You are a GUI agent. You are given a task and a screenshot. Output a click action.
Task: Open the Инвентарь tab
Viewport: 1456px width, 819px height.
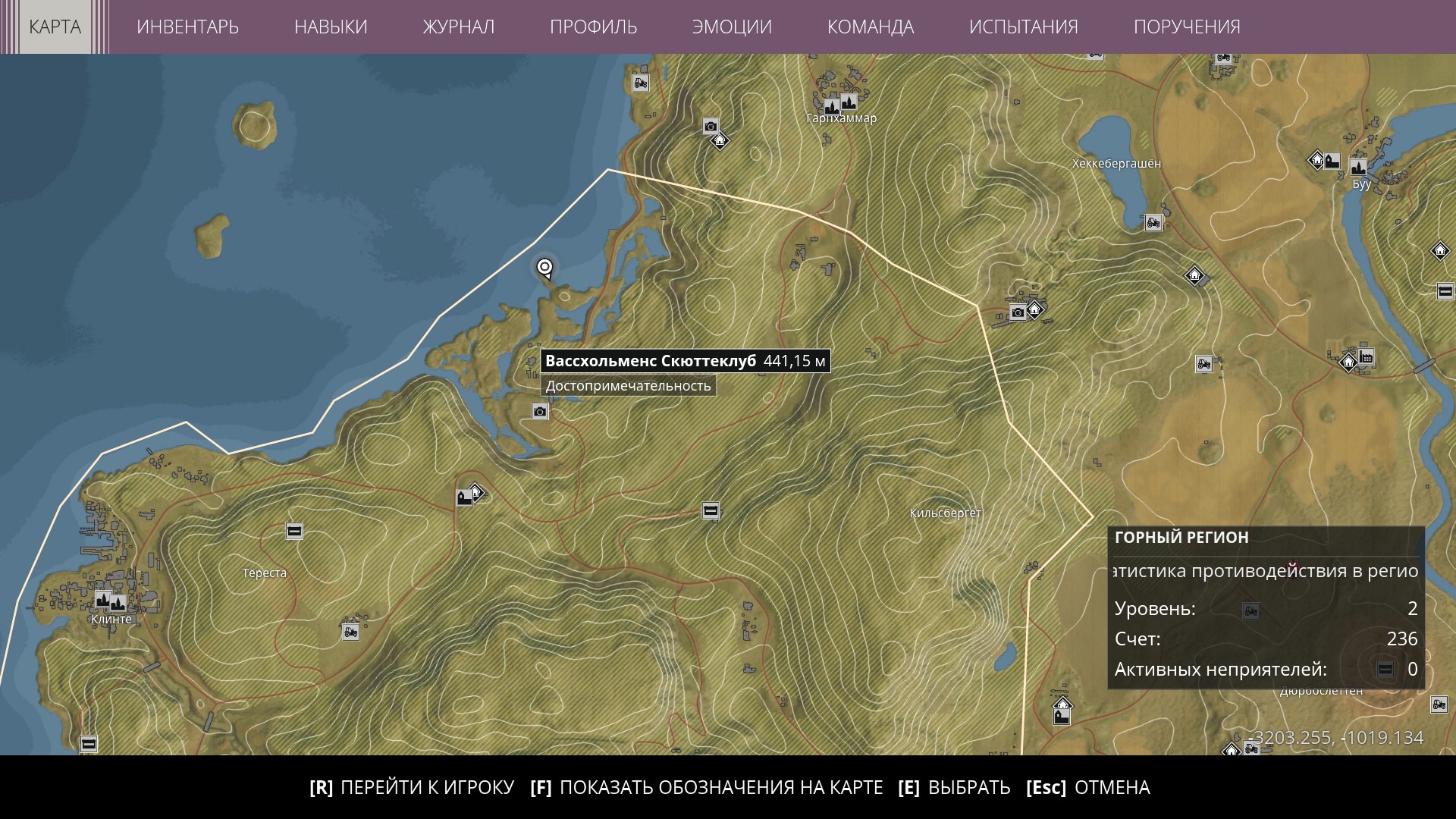tap(187, 27)
